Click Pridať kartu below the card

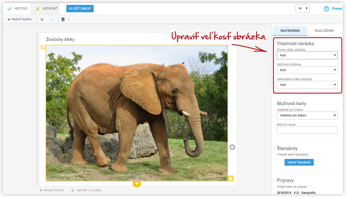(x=52, y=190)
